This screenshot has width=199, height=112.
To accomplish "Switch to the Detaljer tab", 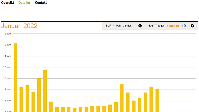I will [x=24, y=3].
